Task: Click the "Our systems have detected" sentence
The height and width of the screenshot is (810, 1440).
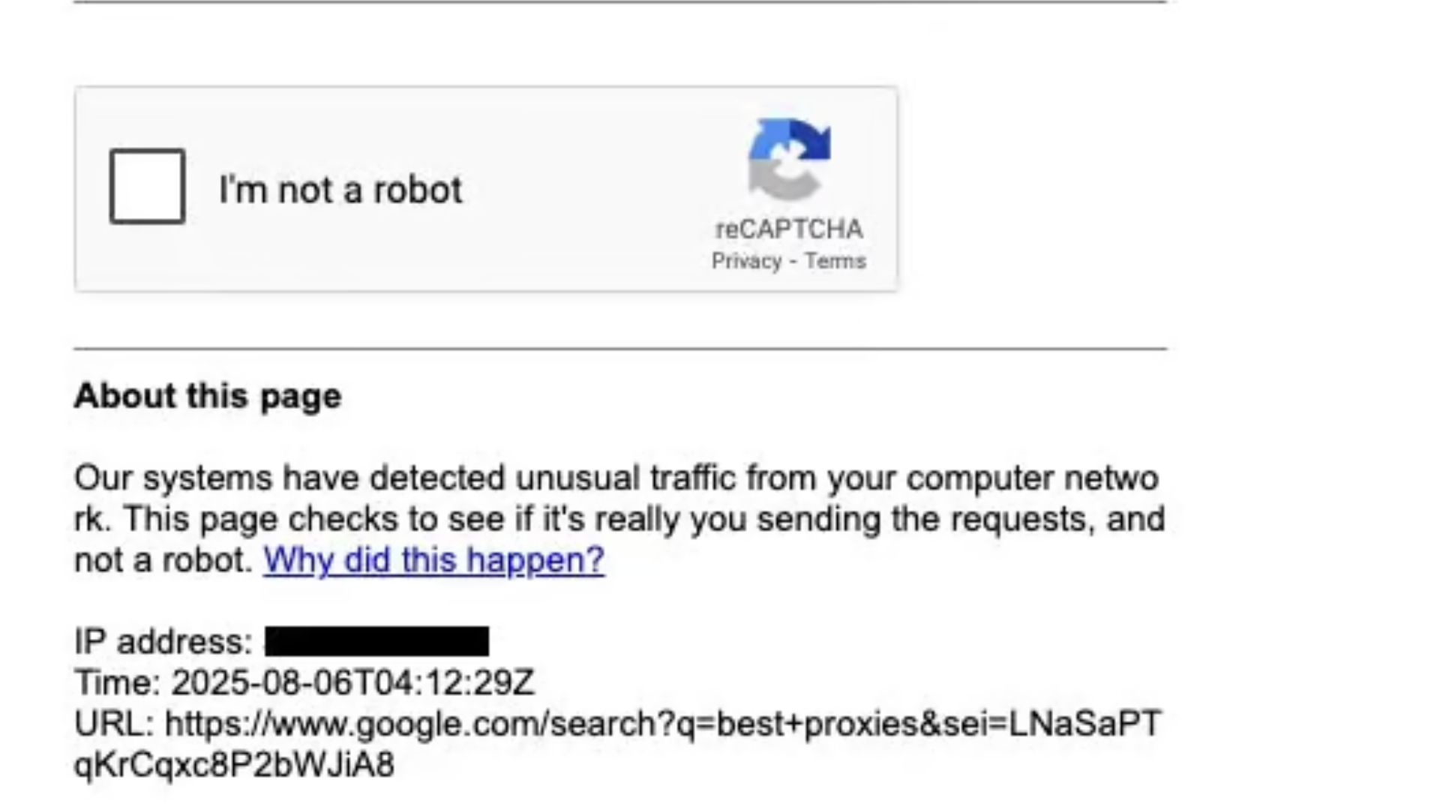Action: tap(289, 478)
